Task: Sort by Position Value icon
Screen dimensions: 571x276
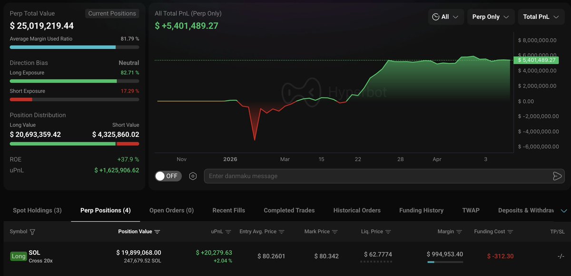Action: (x=157, y=232)
